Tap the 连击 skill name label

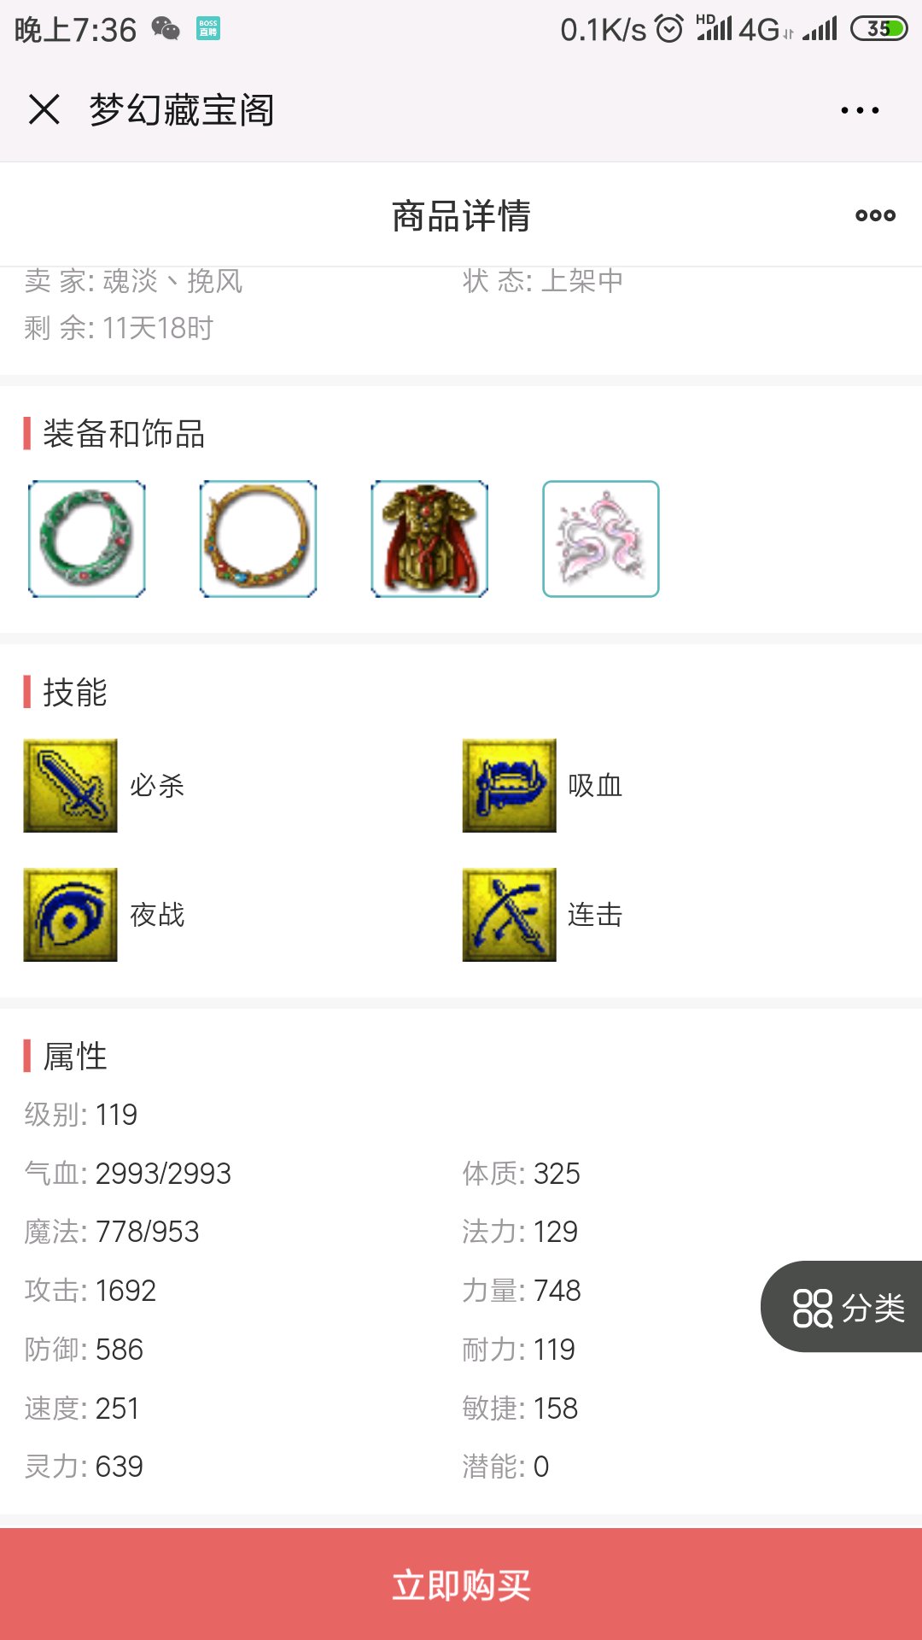pos(595,915)
